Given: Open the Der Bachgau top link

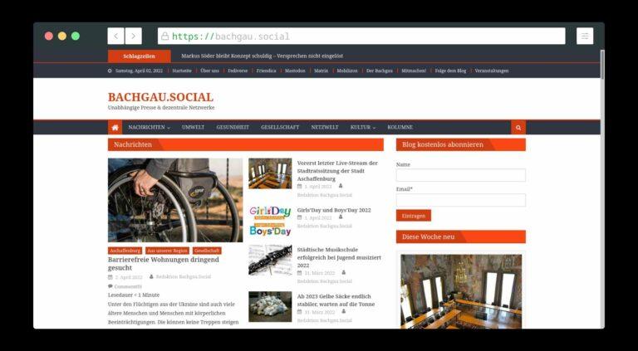Looking at the screenshot, I should pyautogui.click(x=379, y=71).
